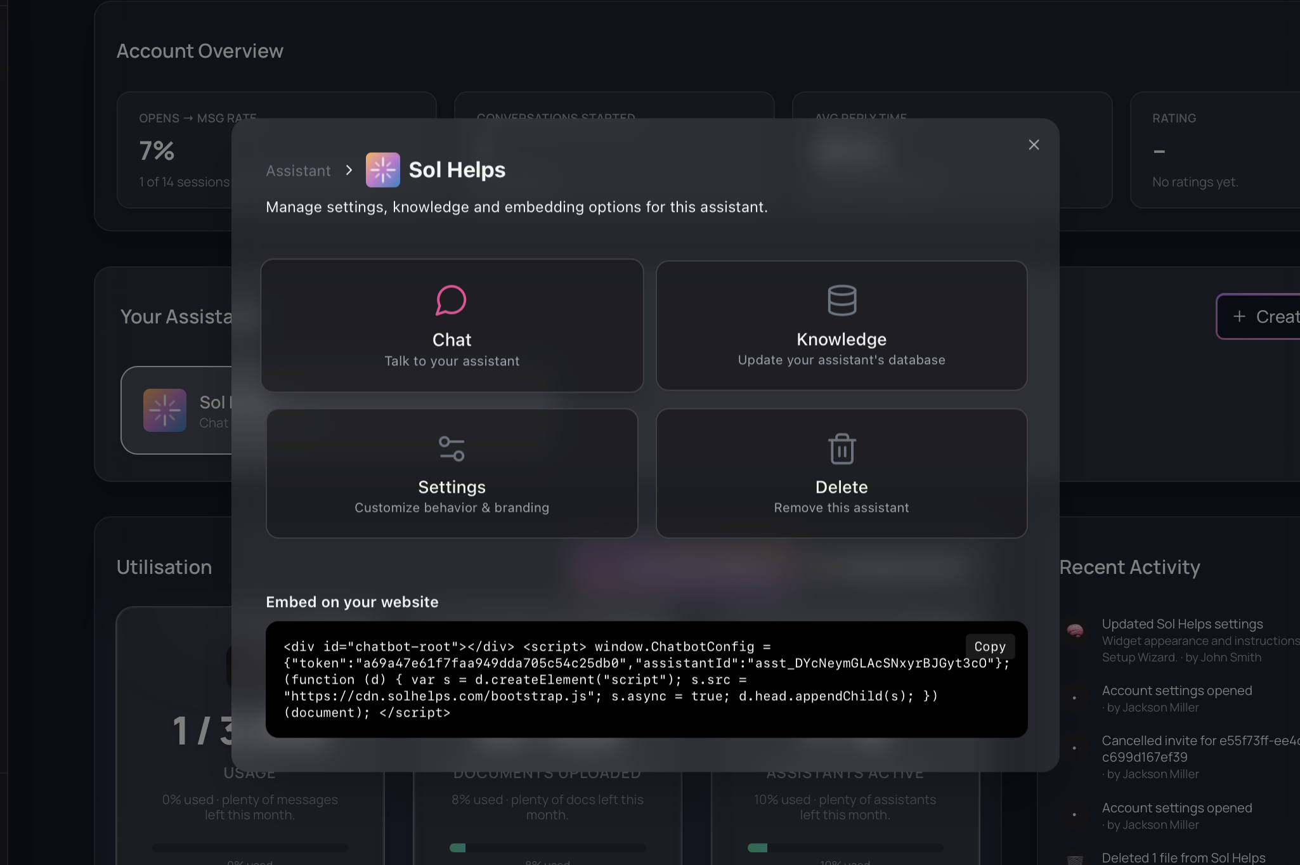
Task: Click the Sol Helps logo in header
Action: pyautogui.click(x=382, y=170)
